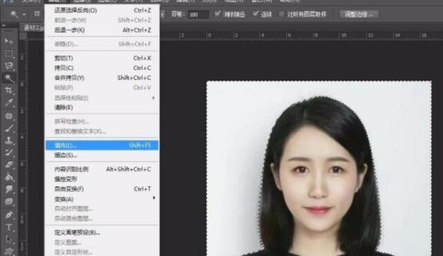The width and height of the screenshot is (443, 256).
Task: Select the Pen tool
Action: coord(9,215)
